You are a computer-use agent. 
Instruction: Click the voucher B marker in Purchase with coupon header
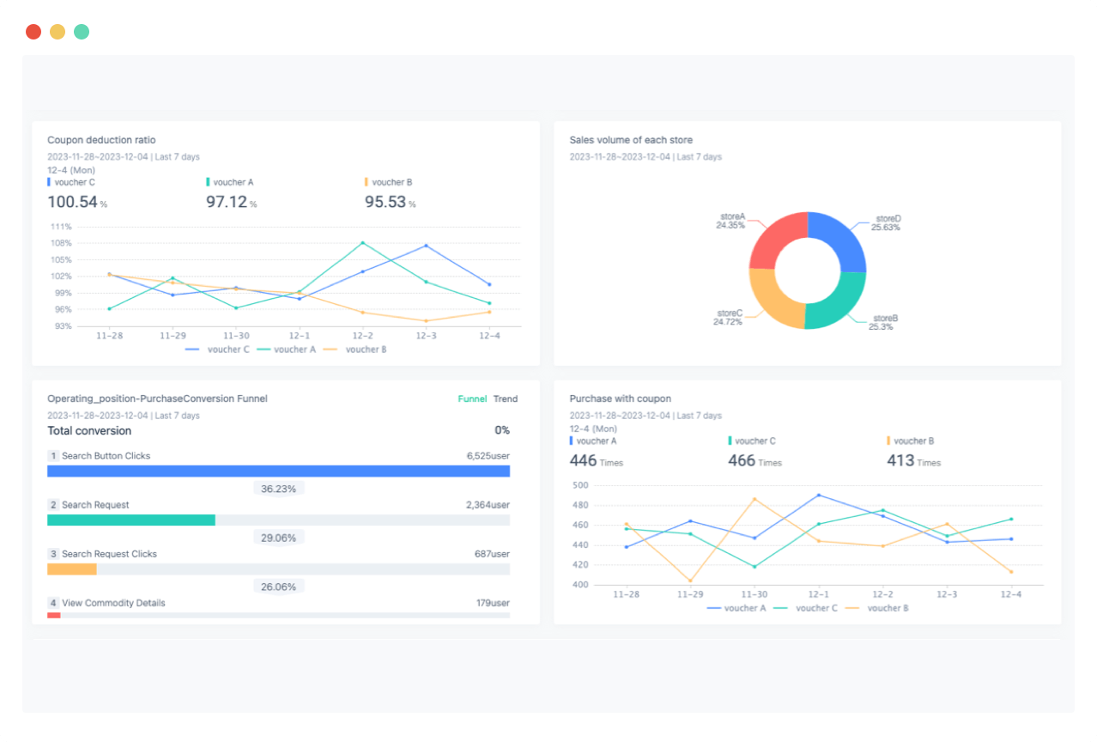pyautogui.click(x=890, y=441)
